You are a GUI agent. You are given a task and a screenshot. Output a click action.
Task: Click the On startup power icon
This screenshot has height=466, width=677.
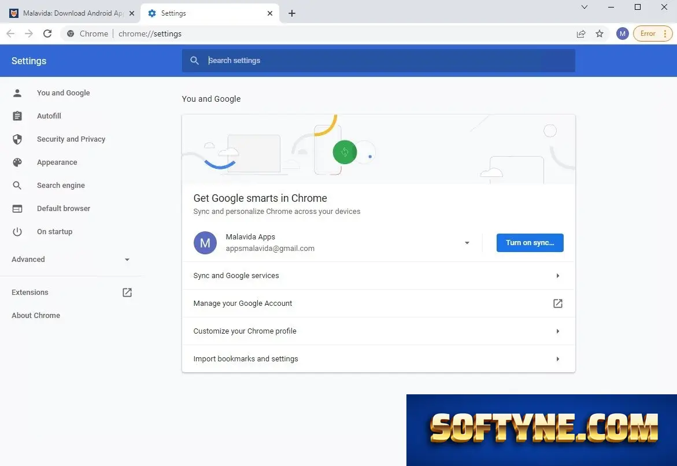[x=17, y=231]
